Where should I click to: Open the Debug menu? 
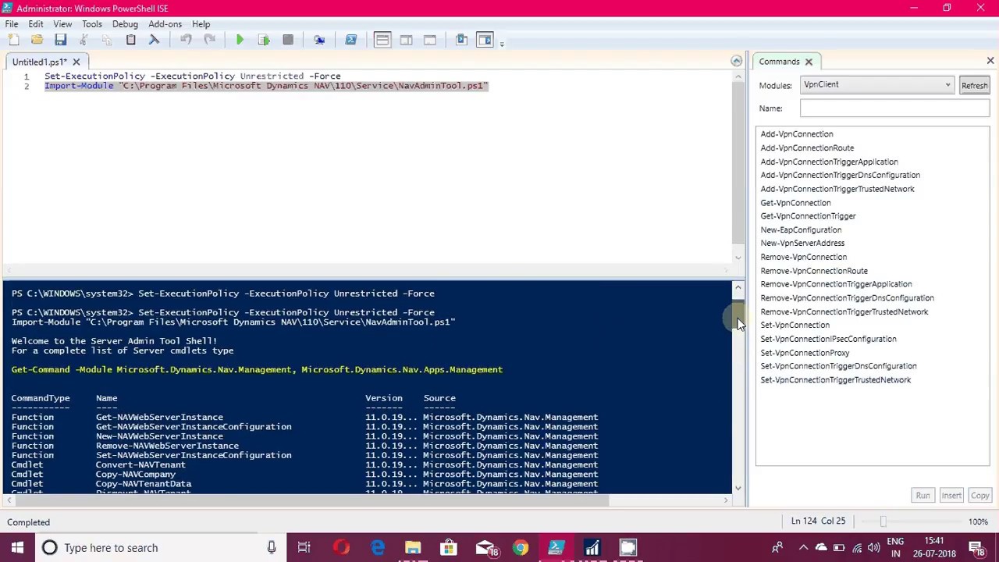tap(125, 24)
